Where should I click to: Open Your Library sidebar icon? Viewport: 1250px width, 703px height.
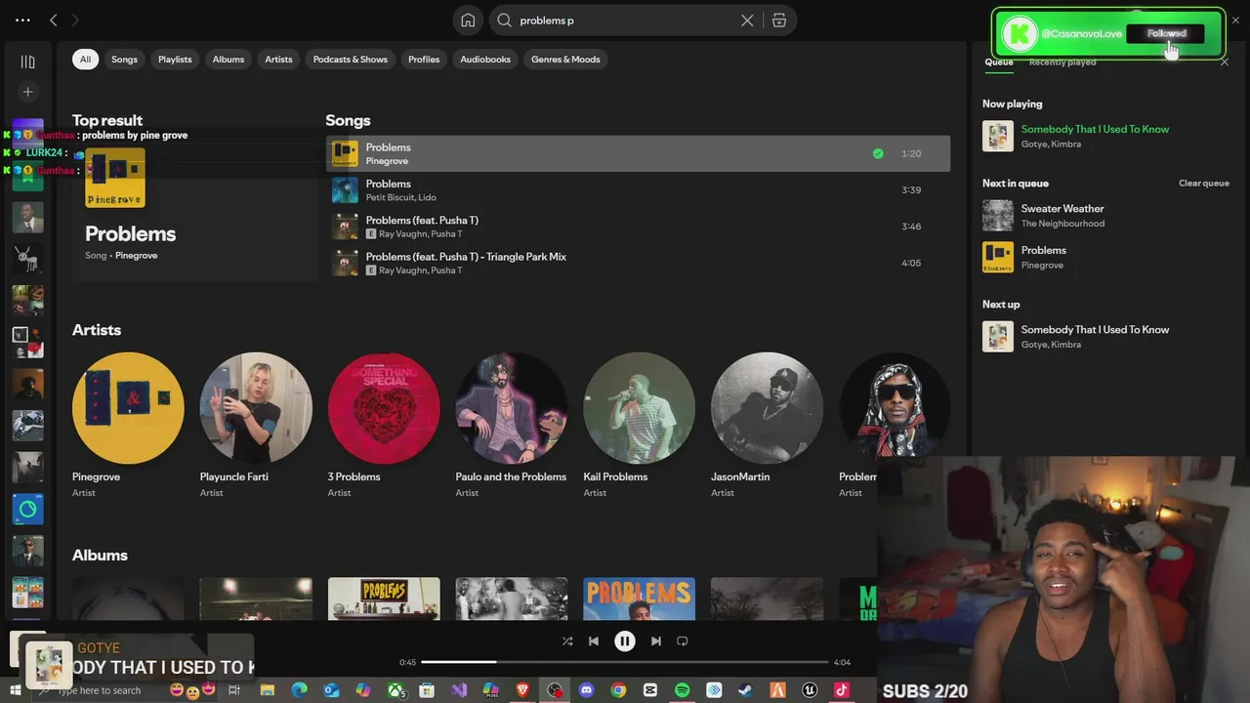[x=27, y=62]
